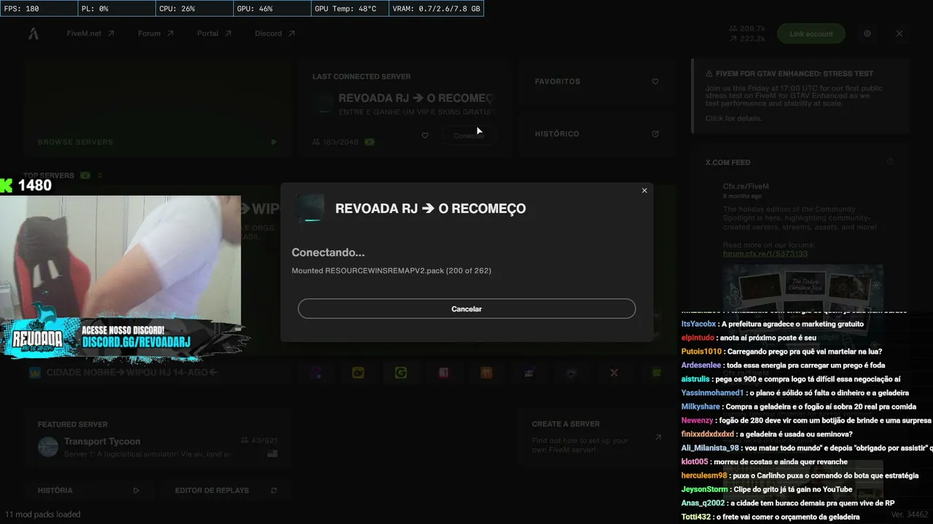Click the arrow icon on Create a Server
Viewport: 933px width, 524px height.
tap(658, 437)
